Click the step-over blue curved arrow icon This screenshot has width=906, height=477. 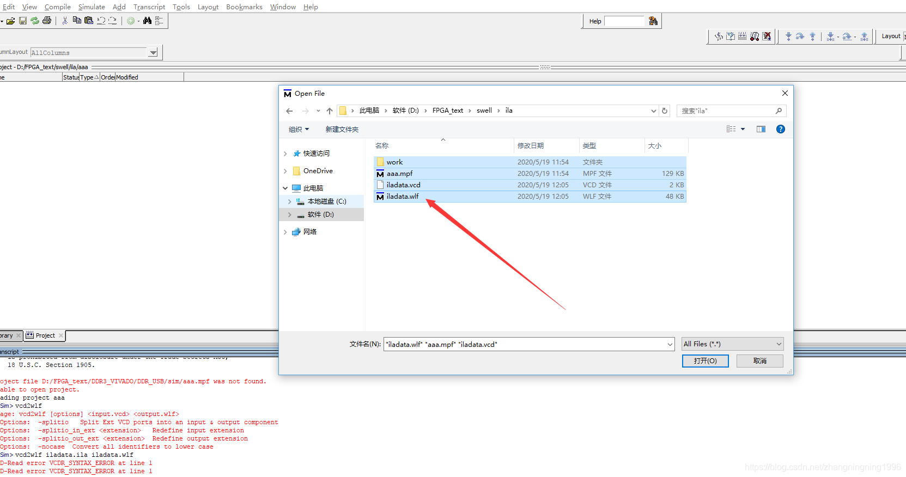(847, 36)
